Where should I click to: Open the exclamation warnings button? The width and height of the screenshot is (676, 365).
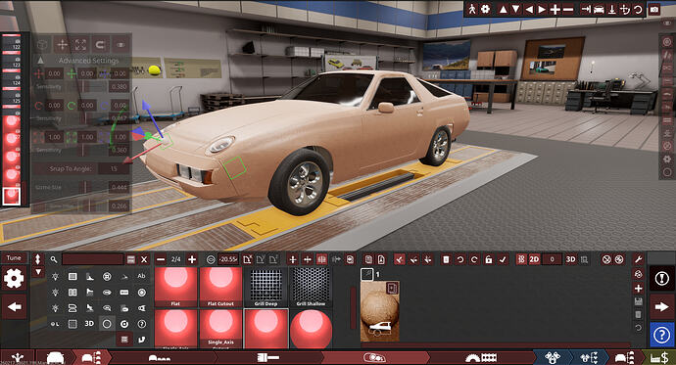pyautogui.click(x=661, y=279)
